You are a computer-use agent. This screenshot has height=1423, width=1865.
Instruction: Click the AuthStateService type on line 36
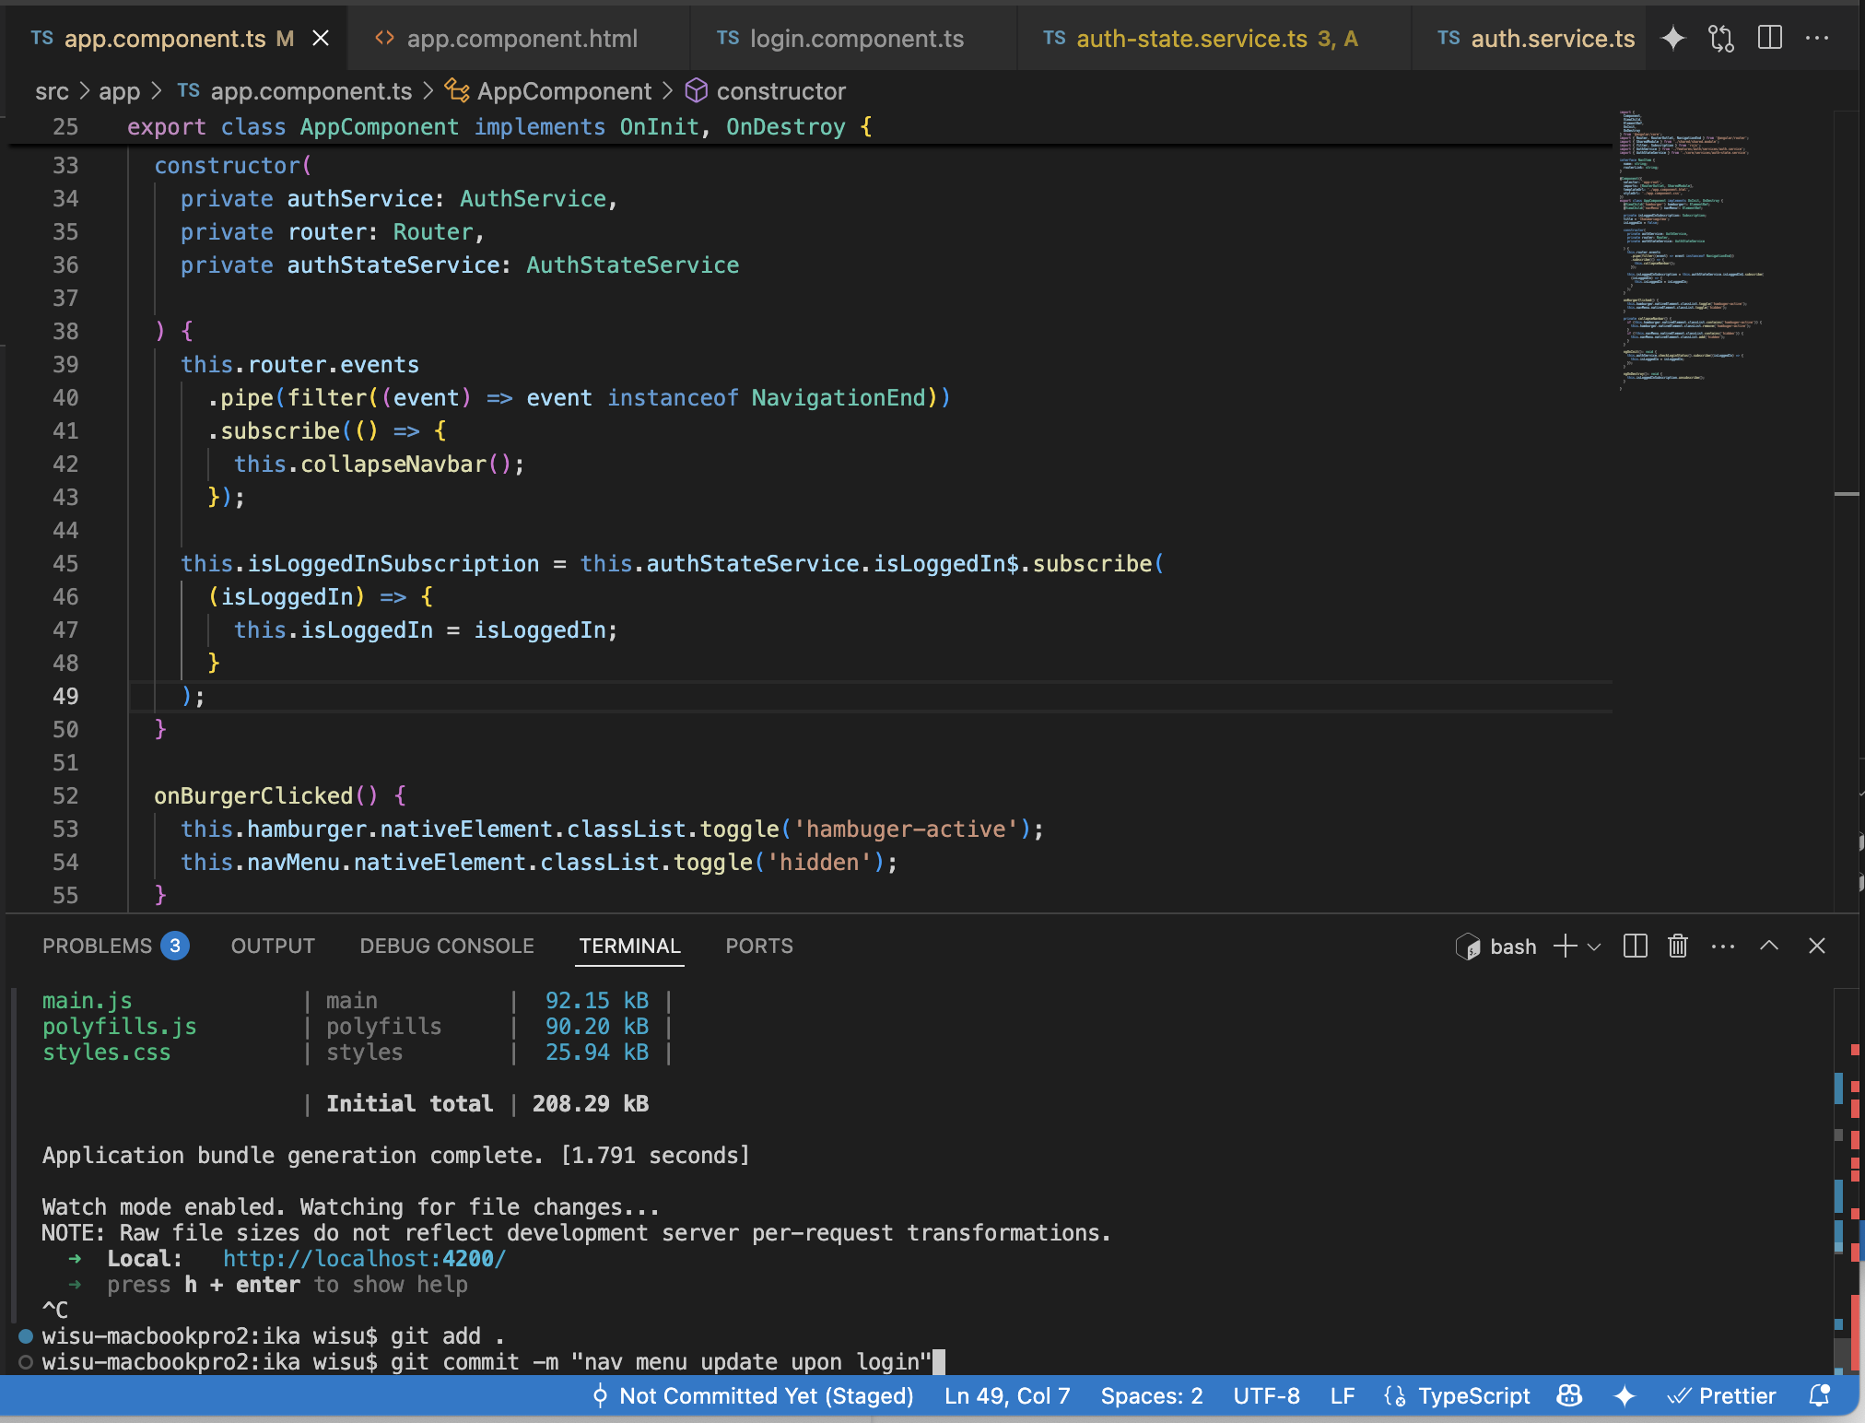(x=632, y=265)
